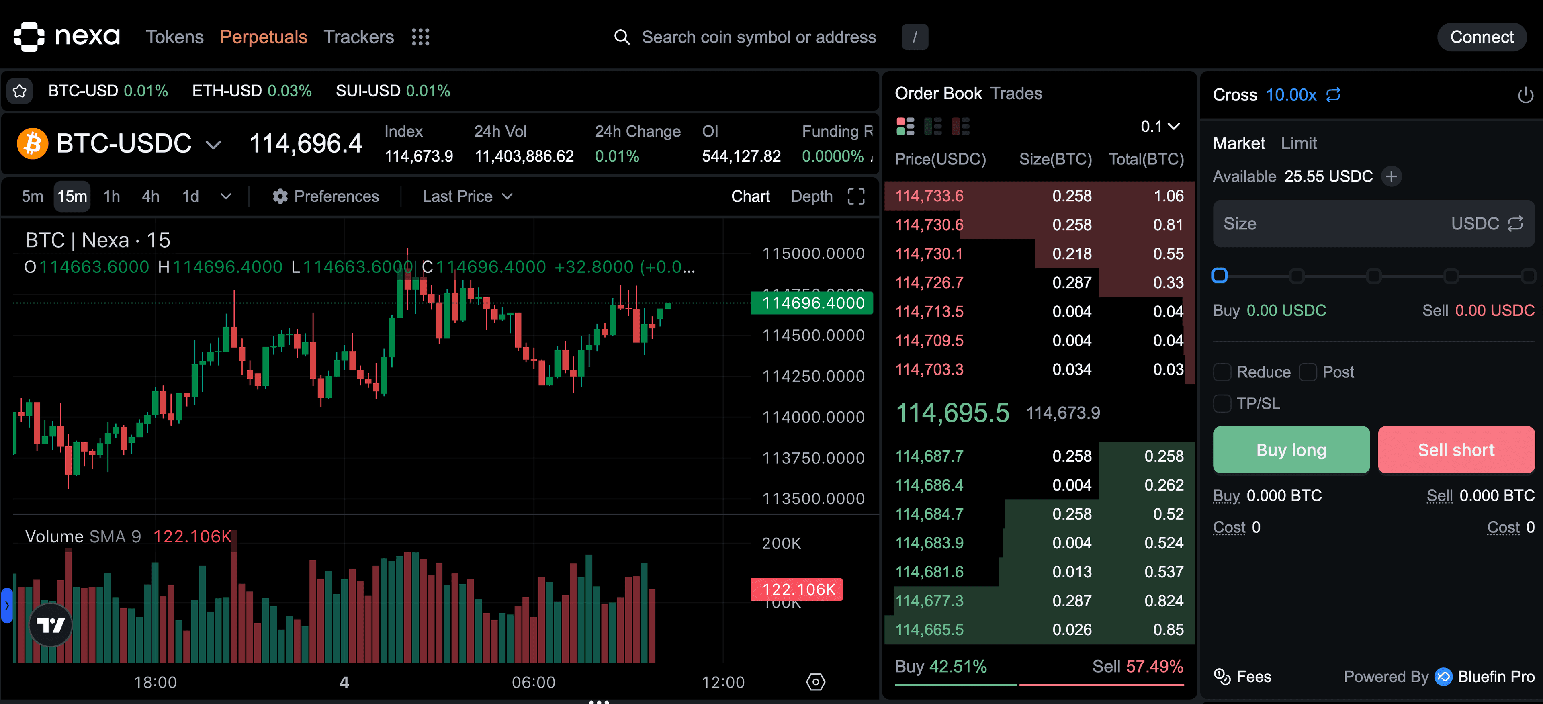1543x704 pixels.
Task: Expand the BTC-USDC pair dropdown
Action: (x=213, y=144)
